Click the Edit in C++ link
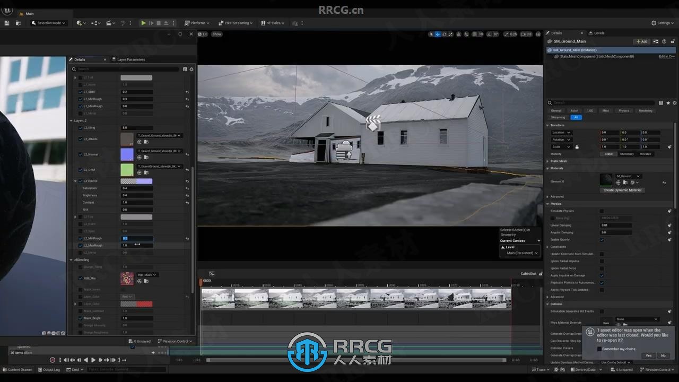 click(x=667, y=56)
